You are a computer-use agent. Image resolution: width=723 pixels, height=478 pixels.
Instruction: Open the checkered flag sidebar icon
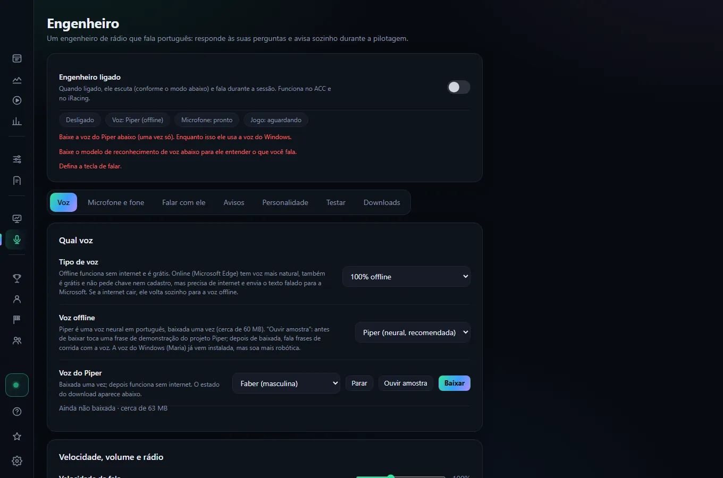(x=17, y=320)
